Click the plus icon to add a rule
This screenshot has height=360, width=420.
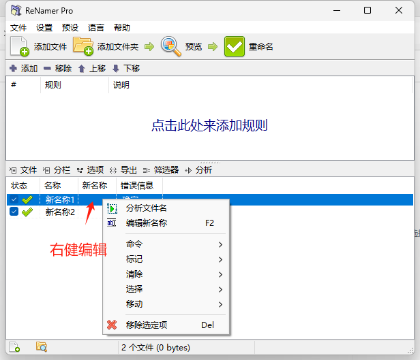click(13, 69)
